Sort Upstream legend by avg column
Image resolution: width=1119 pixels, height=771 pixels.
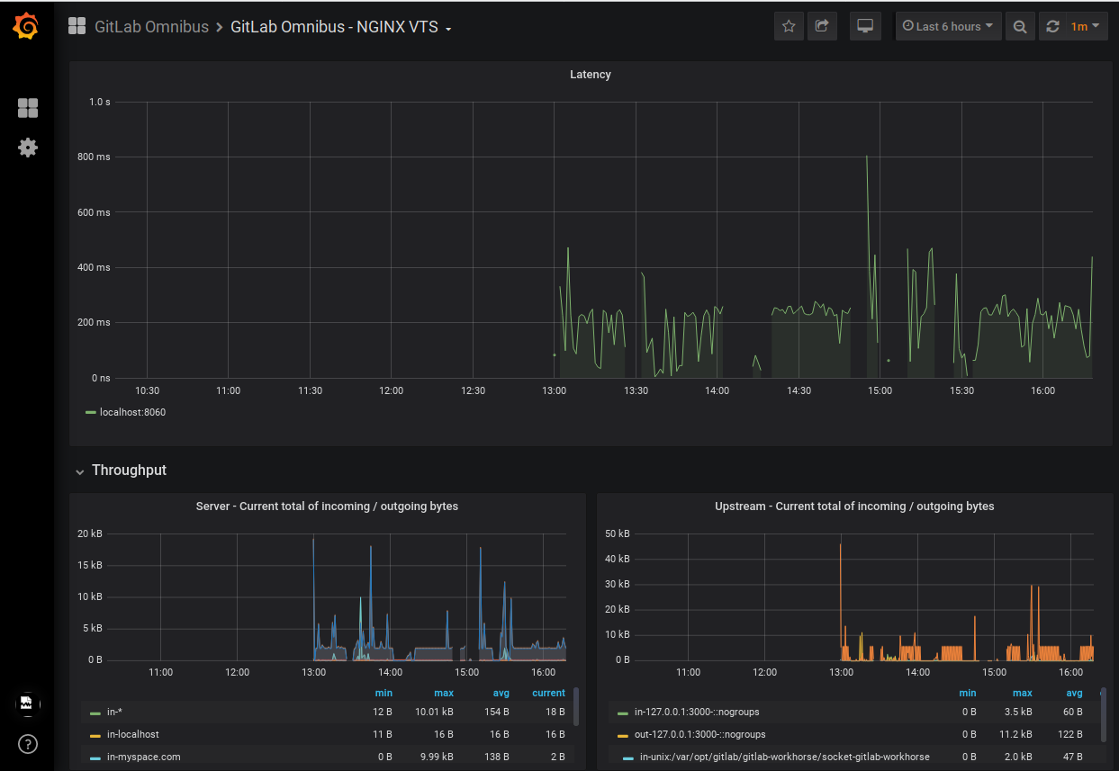pyautogui.click(x=1074, y=694)
